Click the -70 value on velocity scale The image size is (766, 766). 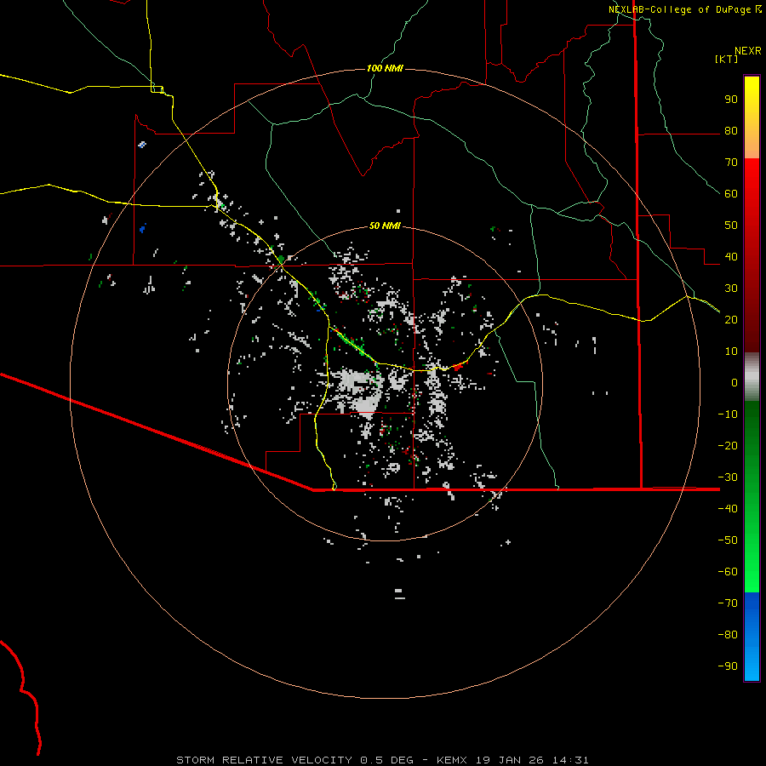[728, 603]
